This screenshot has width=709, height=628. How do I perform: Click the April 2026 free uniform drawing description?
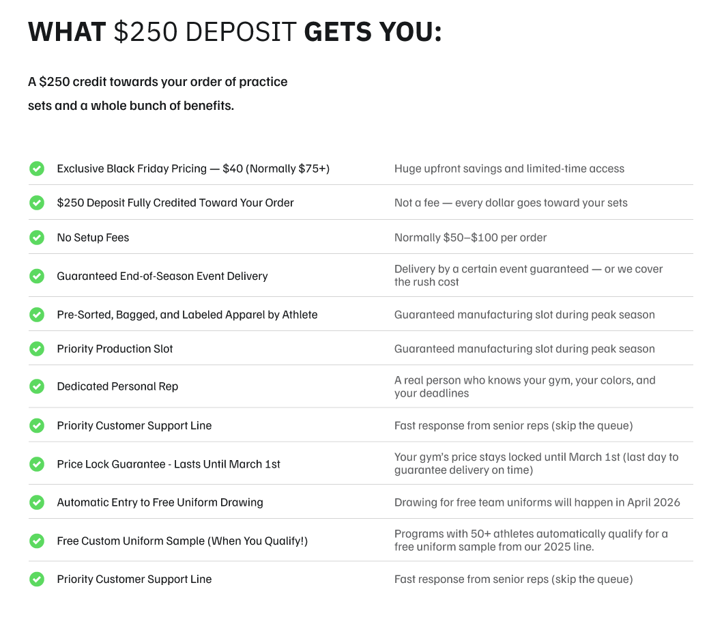click(x=537, y=502)
